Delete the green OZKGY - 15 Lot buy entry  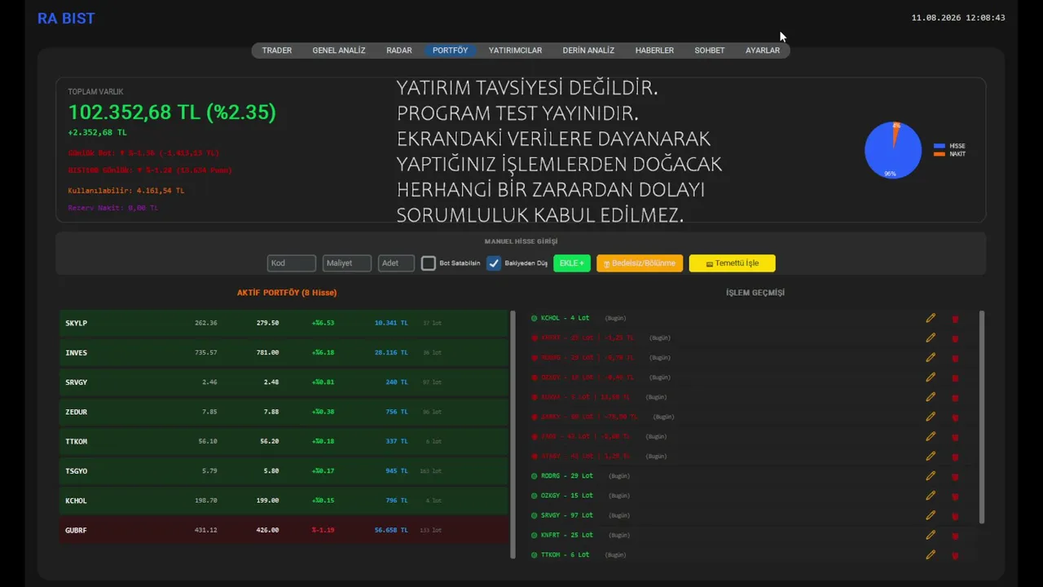955,496
